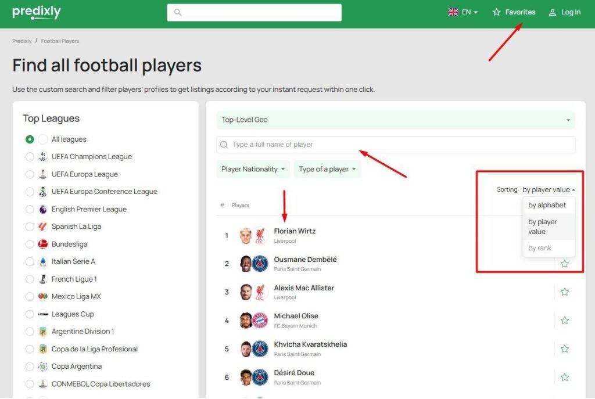Click the UEFA Champions League logo icon
The width and height of the screenshot is (595, 399).
pyautogui.click(x=43, y=156)
